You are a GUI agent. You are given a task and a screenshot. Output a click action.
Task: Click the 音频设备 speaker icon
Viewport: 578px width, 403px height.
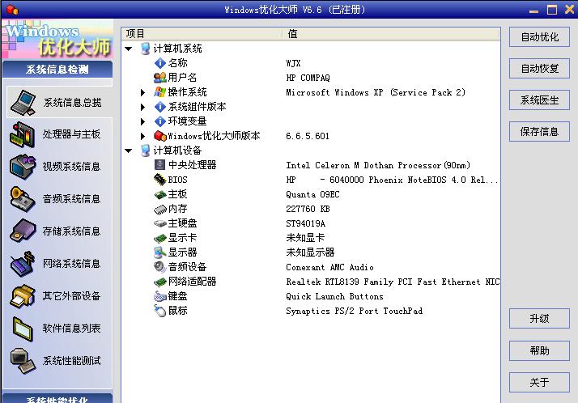pyautogui.click(x=160, y=267)
